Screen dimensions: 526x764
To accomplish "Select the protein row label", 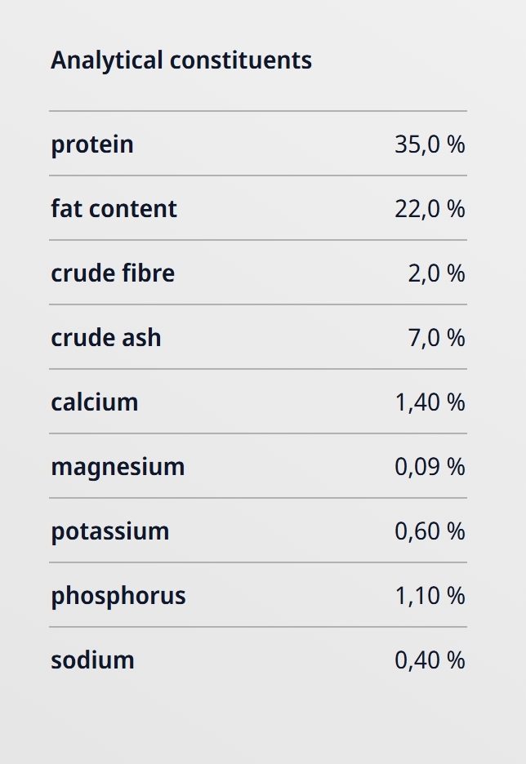I will 92,144.
